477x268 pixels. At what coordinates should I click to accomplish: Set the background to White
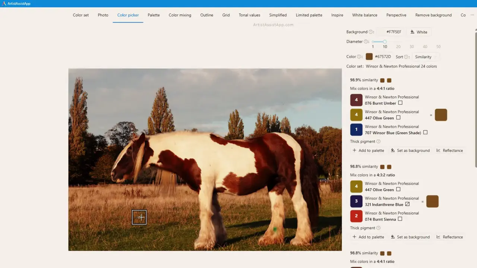[418, 32]
